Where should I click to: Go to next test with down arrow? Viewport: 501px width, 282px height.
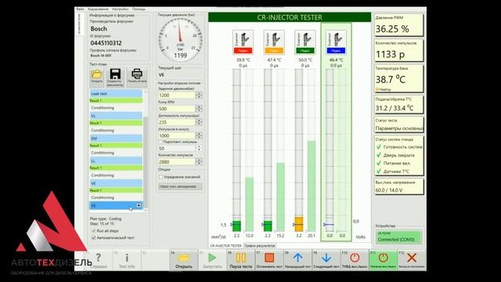(x=326, y=260)
